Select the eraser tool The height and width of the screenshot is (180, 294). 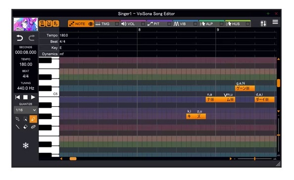pos(25,127)
